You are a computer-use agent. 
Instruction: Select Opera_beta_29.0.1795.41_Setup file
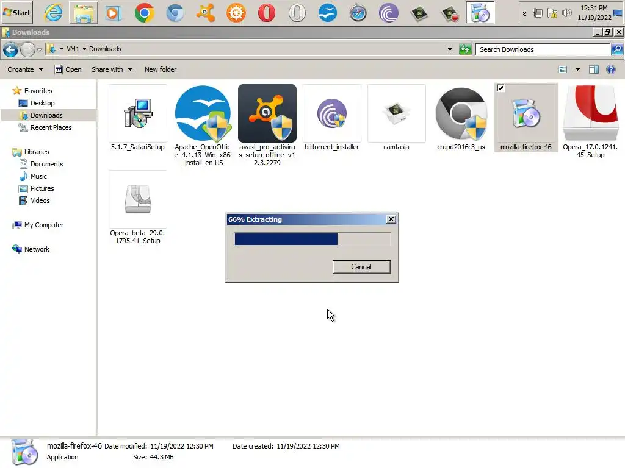pos(137,208)
